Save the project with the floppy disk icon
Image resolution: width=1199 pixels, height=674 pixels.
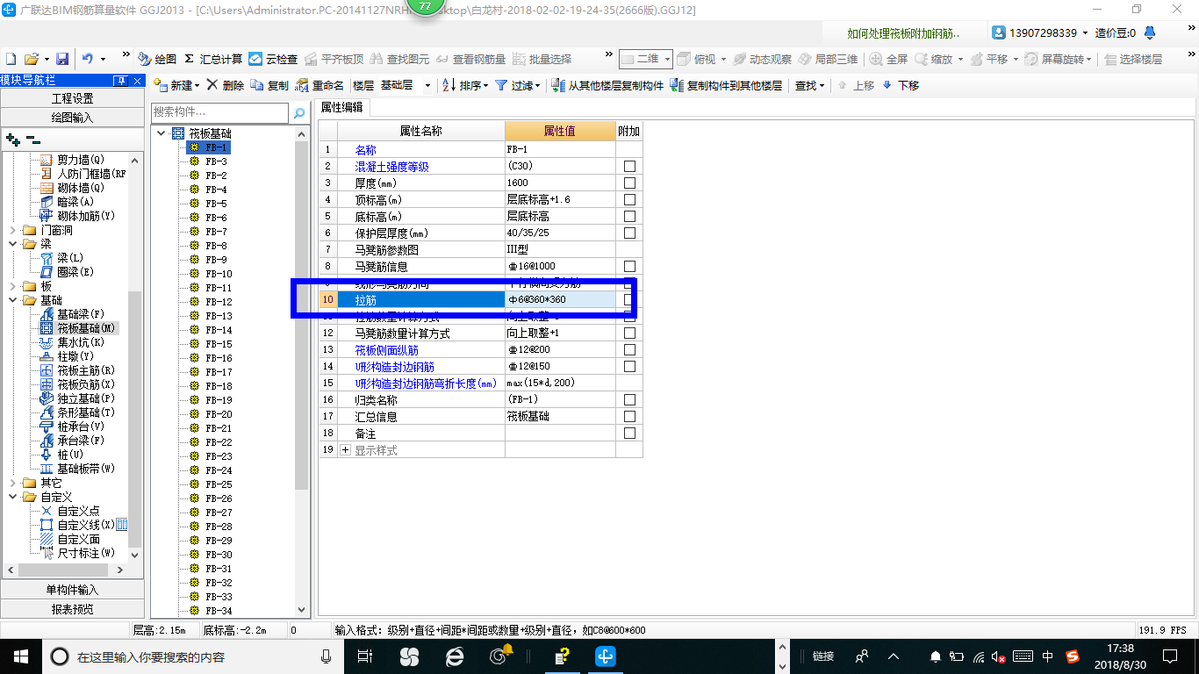tap(62, 59)
